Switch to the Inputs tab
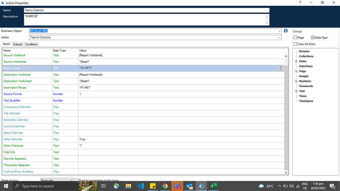Image resolution: width=340 pixels, height=191 pixels. point(6,44)
